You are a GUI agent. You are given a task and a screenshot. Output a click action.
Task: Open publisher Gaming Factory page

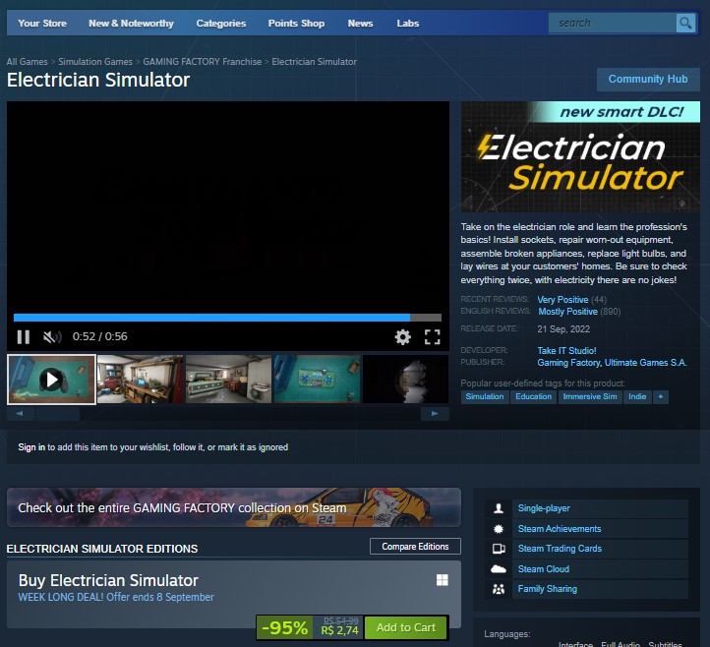[568, 363]
